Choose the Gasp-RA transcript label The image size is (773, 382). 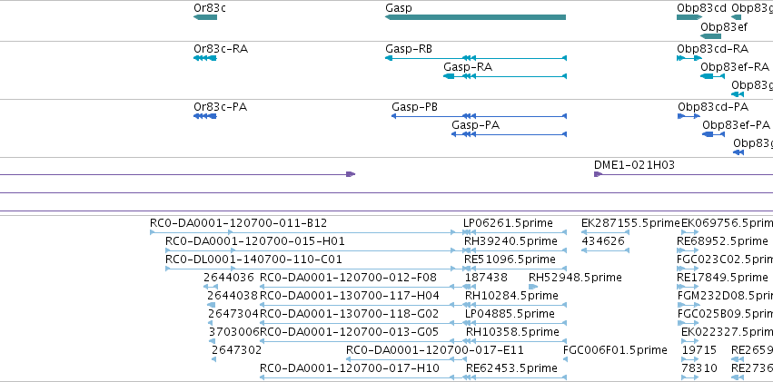click(x=468, y=67)
